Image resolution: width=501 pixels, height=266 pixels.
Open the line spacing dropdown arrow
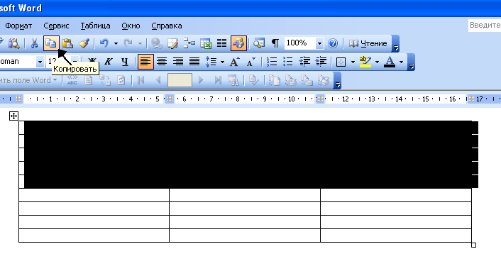[222, 62]
